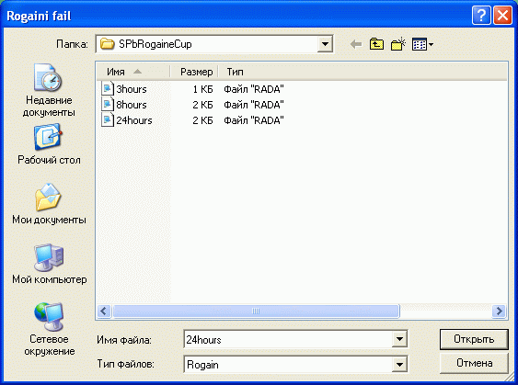Screen dimensions: 518x385
Task: Click the 1 КБ size of 3hours
Action: 202,89
